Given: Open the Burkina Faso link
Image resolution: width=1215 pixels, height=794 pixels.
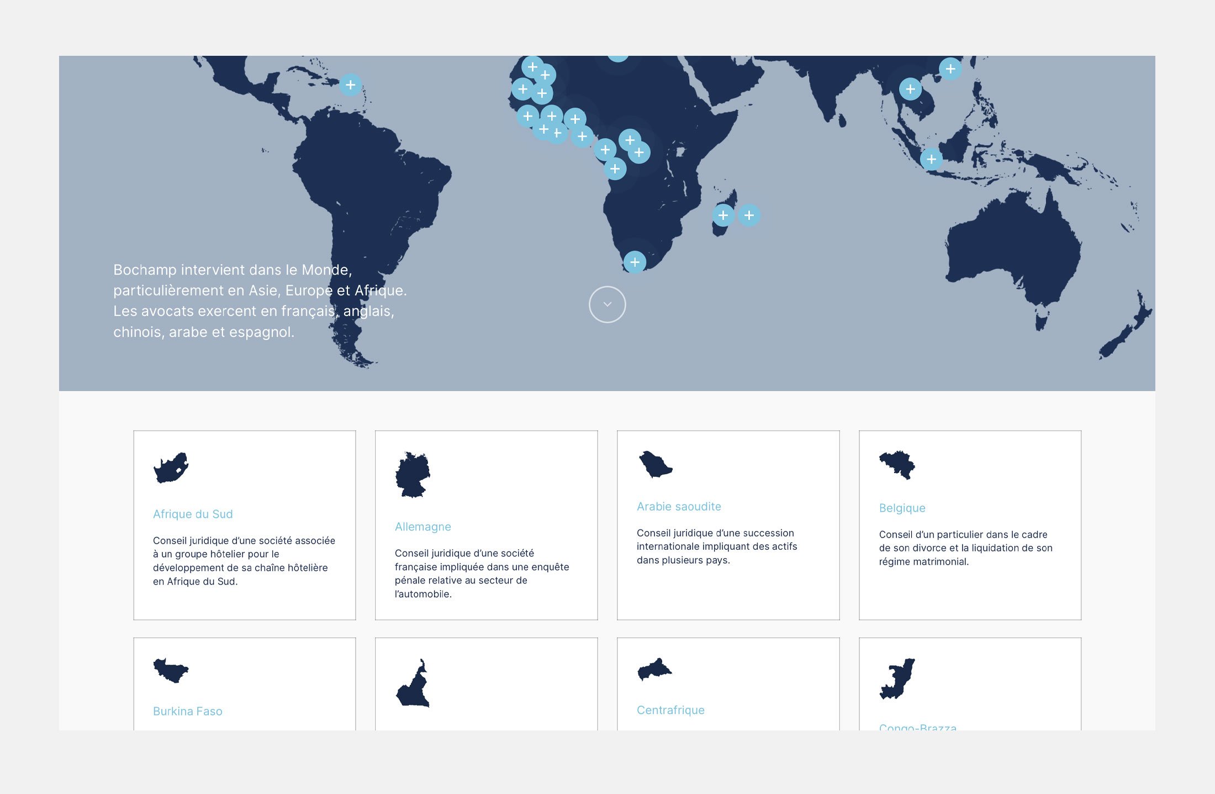Looking at the screenshot, I should coord(187,711).
